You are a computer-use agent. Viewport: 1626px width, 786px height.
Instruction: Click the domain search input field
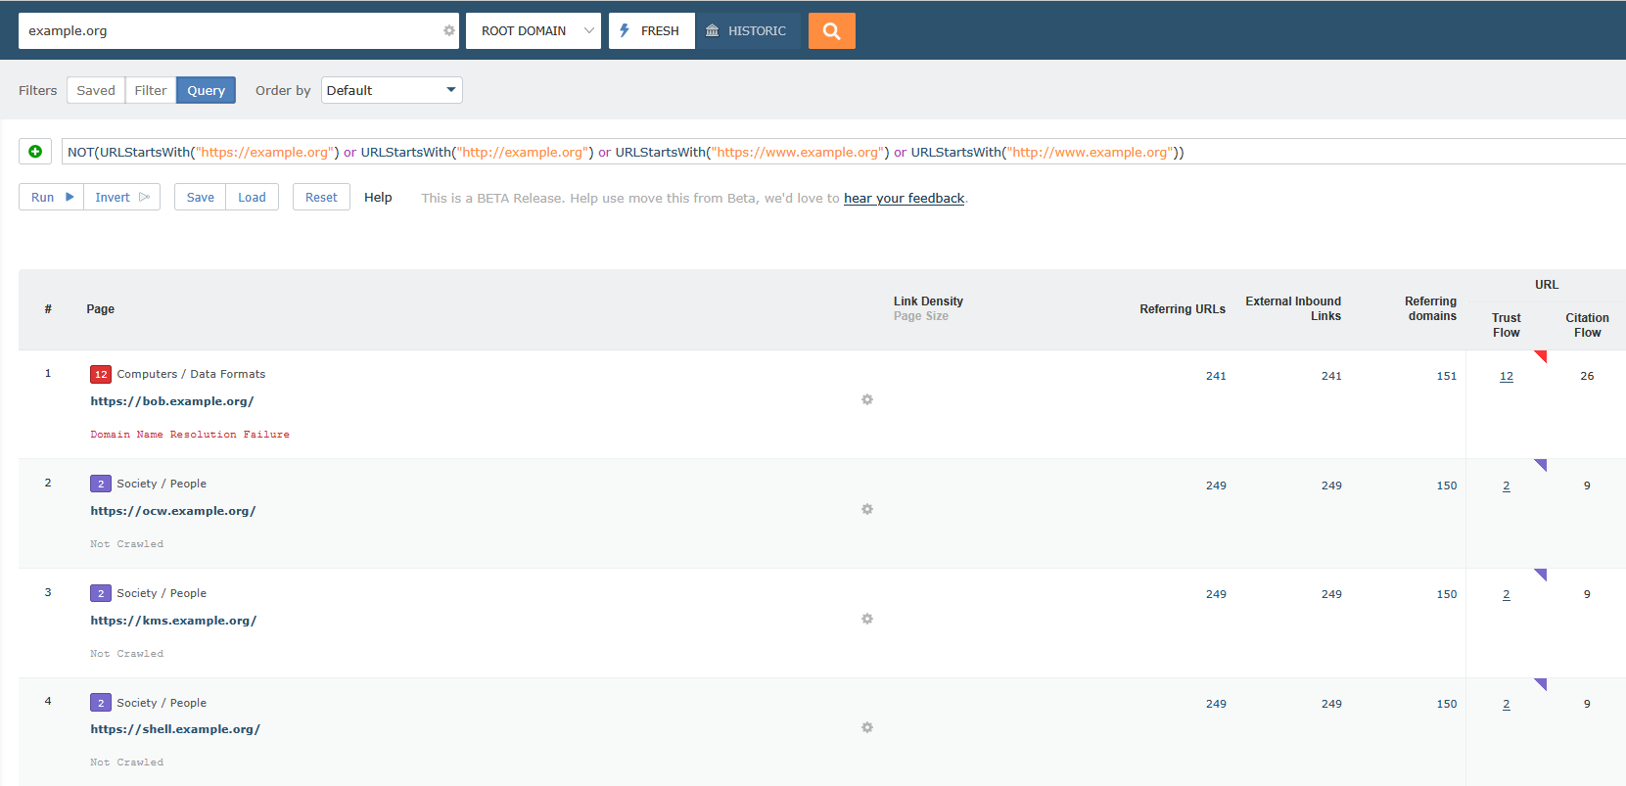tap(230, 31)
